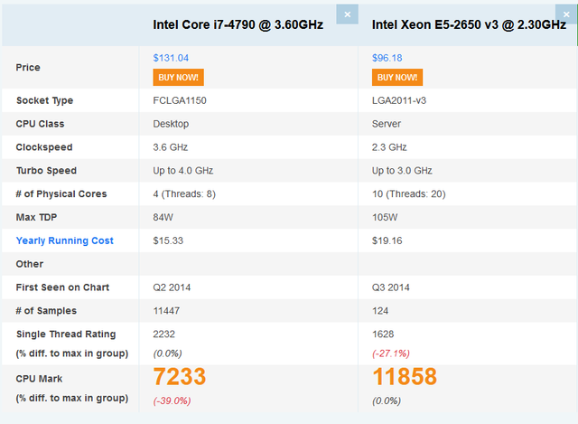Click the Q2 2014 first seen value
Image resolution: width=578 pixels, height=424 pixels.
pos(172,287)
